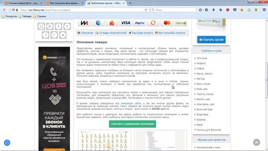Open the 'Описание' section tab

[85, 33]
